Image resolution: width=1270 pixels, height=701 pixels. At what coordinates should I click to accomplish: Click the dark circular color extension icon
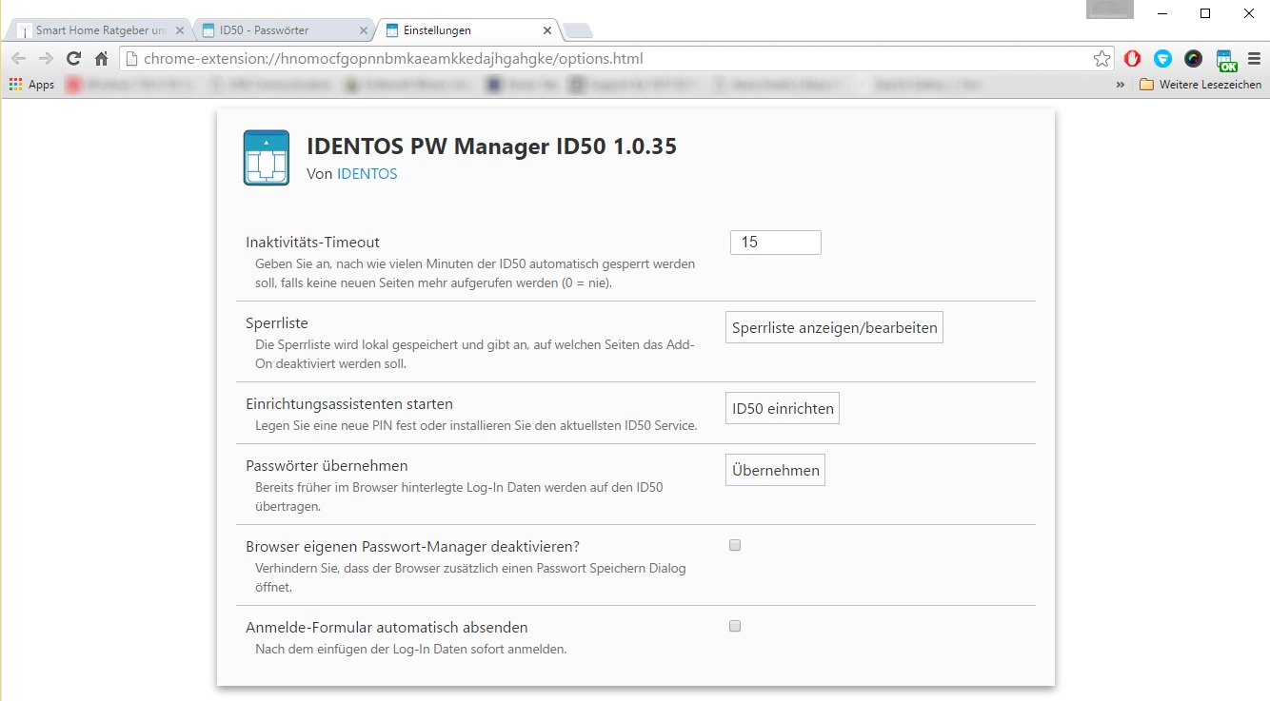(1193, 59)
